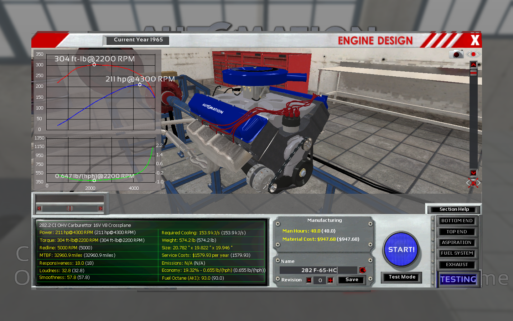
Task: Click the Current Year 1965 label
Action: tap(138, 40)
